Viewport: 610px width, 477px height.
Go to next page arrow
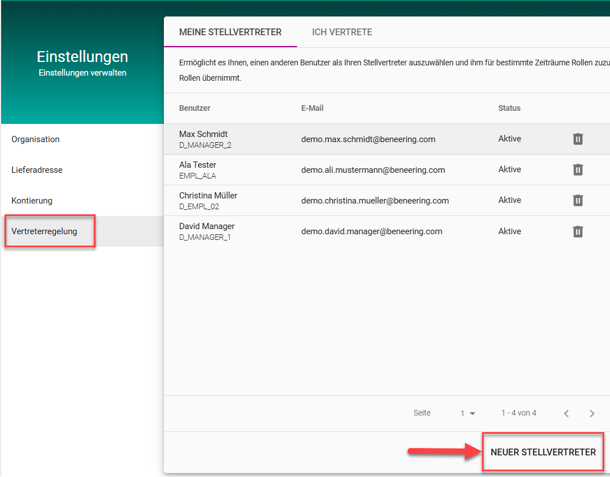click(592, 413)
